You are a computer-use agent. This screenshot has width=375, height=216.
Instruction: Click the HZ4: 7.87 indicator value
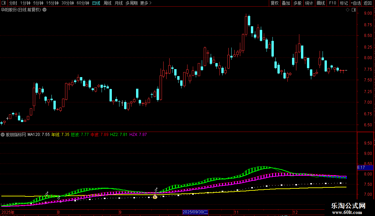(138, 135)
